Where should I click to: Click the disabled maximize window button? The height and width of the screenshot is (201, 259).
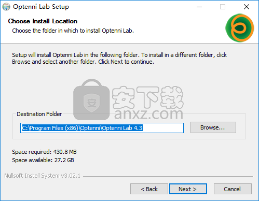223,7
